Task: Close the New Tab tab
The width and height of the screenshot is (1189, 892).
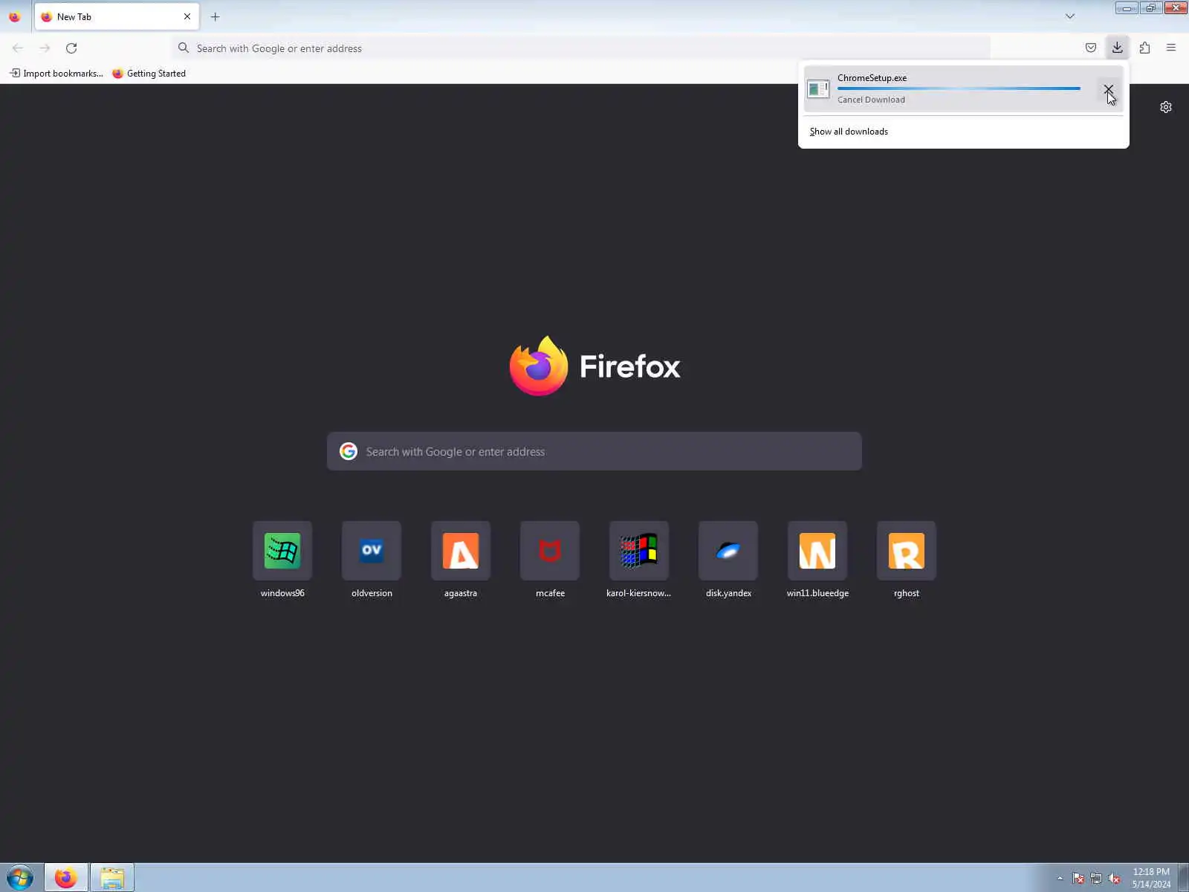Action: click(x=187, y=16)
